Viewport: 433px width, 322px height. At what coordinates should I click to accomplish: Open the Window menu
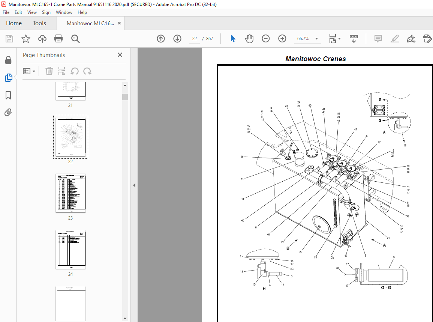point(64,12)
